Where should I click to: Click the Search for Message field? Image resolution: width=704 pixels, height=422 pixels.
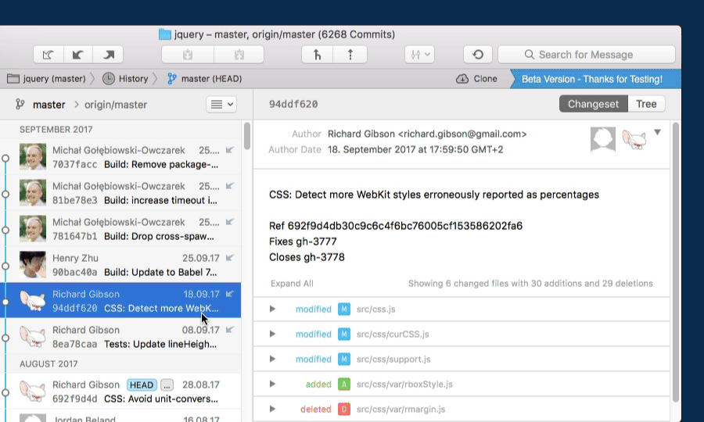click(587, 55)
